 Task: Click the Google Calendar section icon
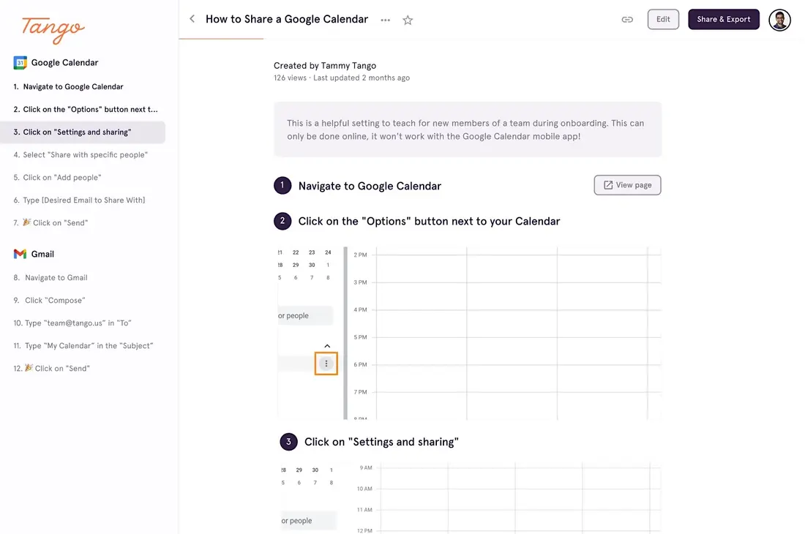pos(20,63)
